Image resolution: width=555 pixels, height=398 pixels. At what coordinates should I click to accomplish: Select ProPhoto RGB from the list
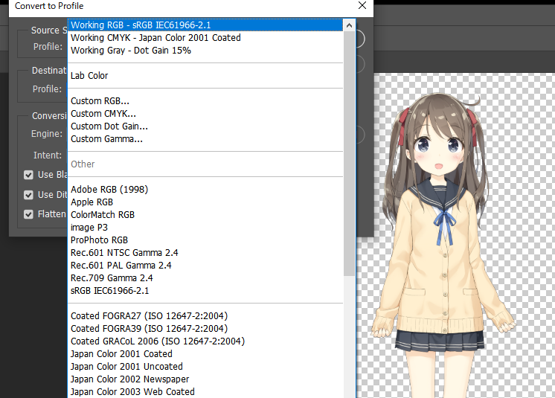coord(99,240)
